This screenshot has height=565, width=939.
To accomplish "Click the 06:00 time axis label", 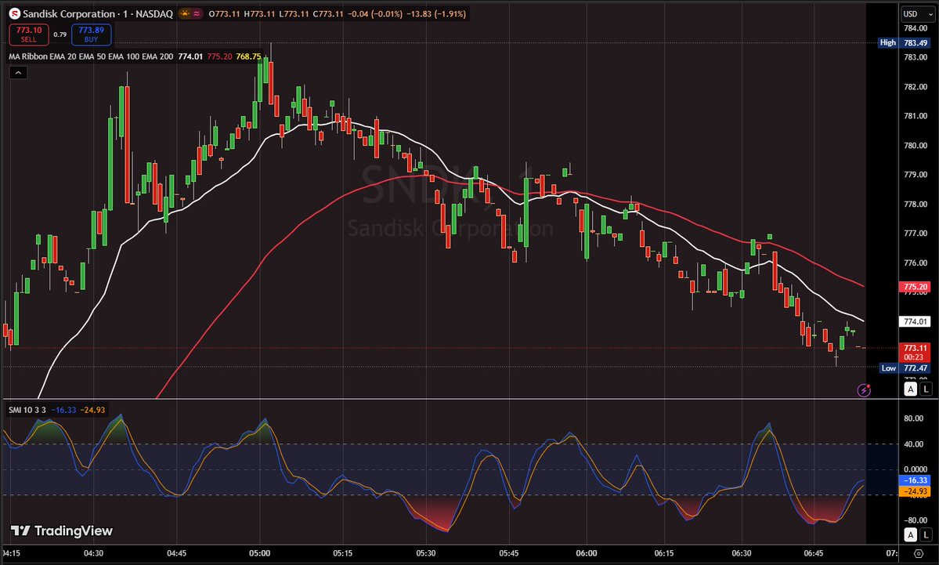I will tap(587, 553).
